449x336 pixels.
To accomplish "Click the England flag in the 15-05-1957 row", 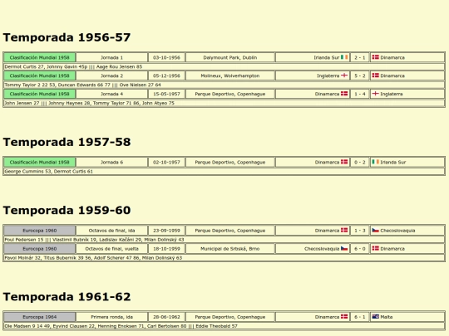I will (x=375, y=94).
